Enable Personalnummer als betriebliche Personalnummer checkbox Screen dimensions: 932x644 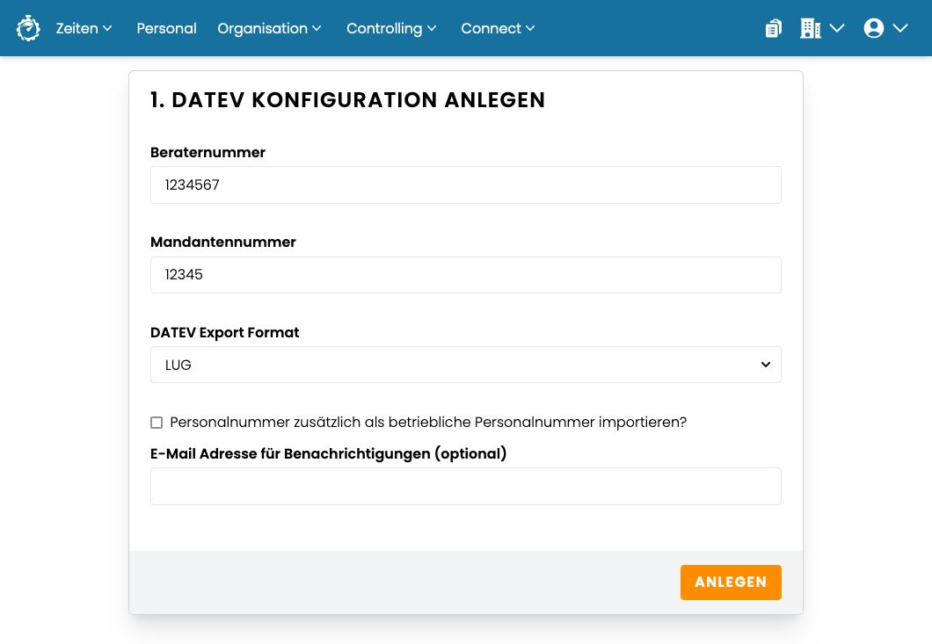point(157,423)
